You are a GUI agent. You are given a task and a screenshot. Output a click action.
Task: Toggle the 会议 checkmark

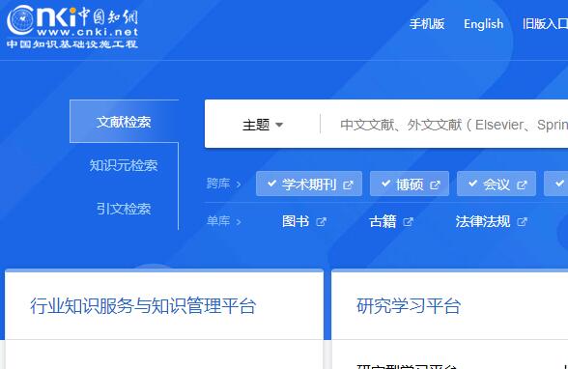tap(472, 184)
